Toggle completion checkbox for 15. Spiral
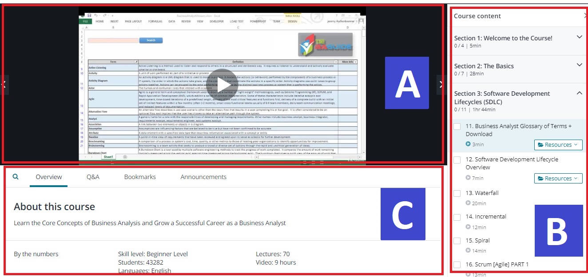588x277 pixels. pyautogui.click(x=457, y=241)
